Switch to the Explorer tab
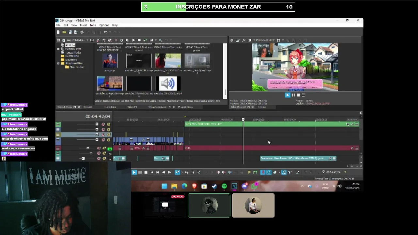Viewport: 418px width, 235px height. tap(88, 107)
